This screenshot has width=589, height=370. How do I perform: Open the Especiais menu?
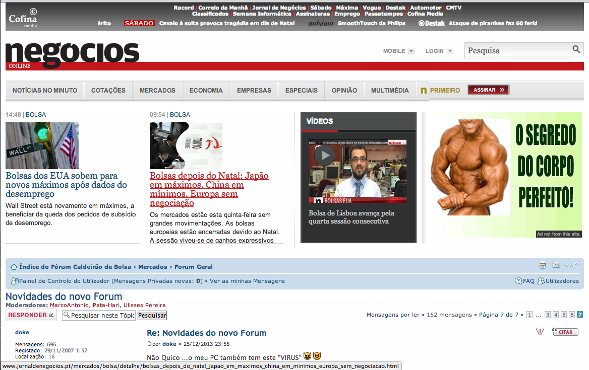coord(301,90)
